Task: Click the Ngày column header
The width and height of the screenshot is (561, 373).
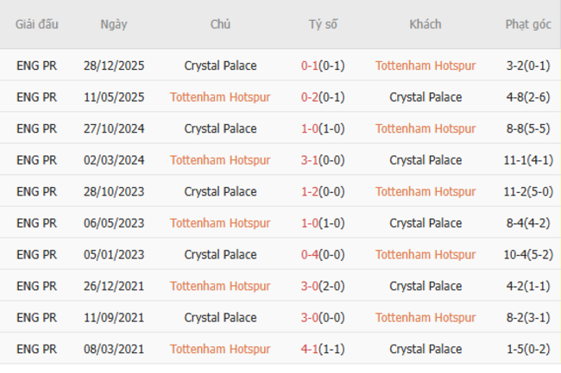Action: point(113,24)
